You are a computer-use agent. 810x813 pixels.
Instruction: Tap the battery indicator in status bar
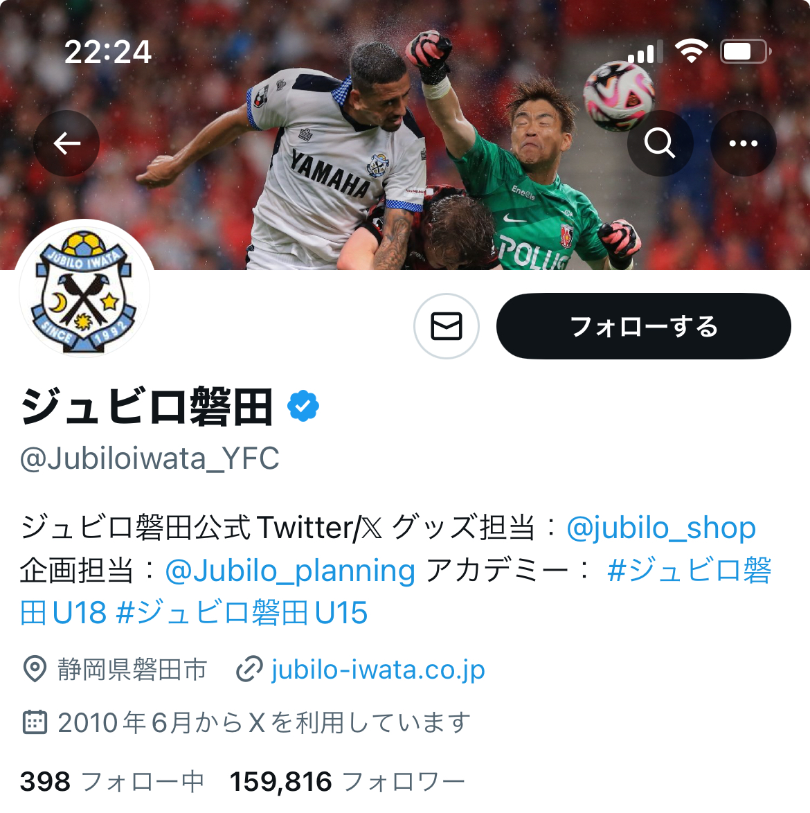[745, 51]
